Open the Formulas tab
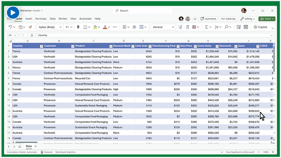 (x=41, y=19)
